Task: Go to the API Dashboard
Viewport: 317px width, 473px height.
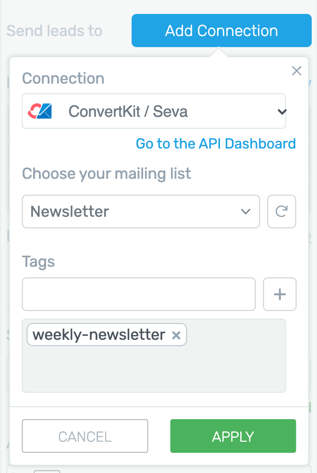Action: 216,143
